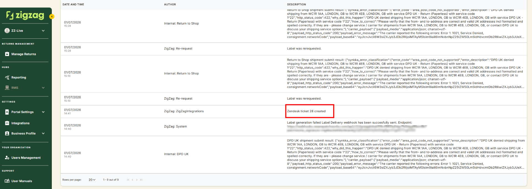The height and width of the screenshot is (189, 532).
Task: Collapse the sidebar with the yellow arrow button
Action: 52,17
